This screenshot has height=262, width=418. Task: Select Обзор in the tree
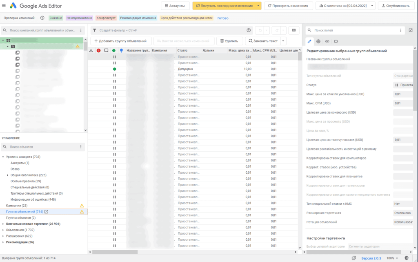point(15,169)
